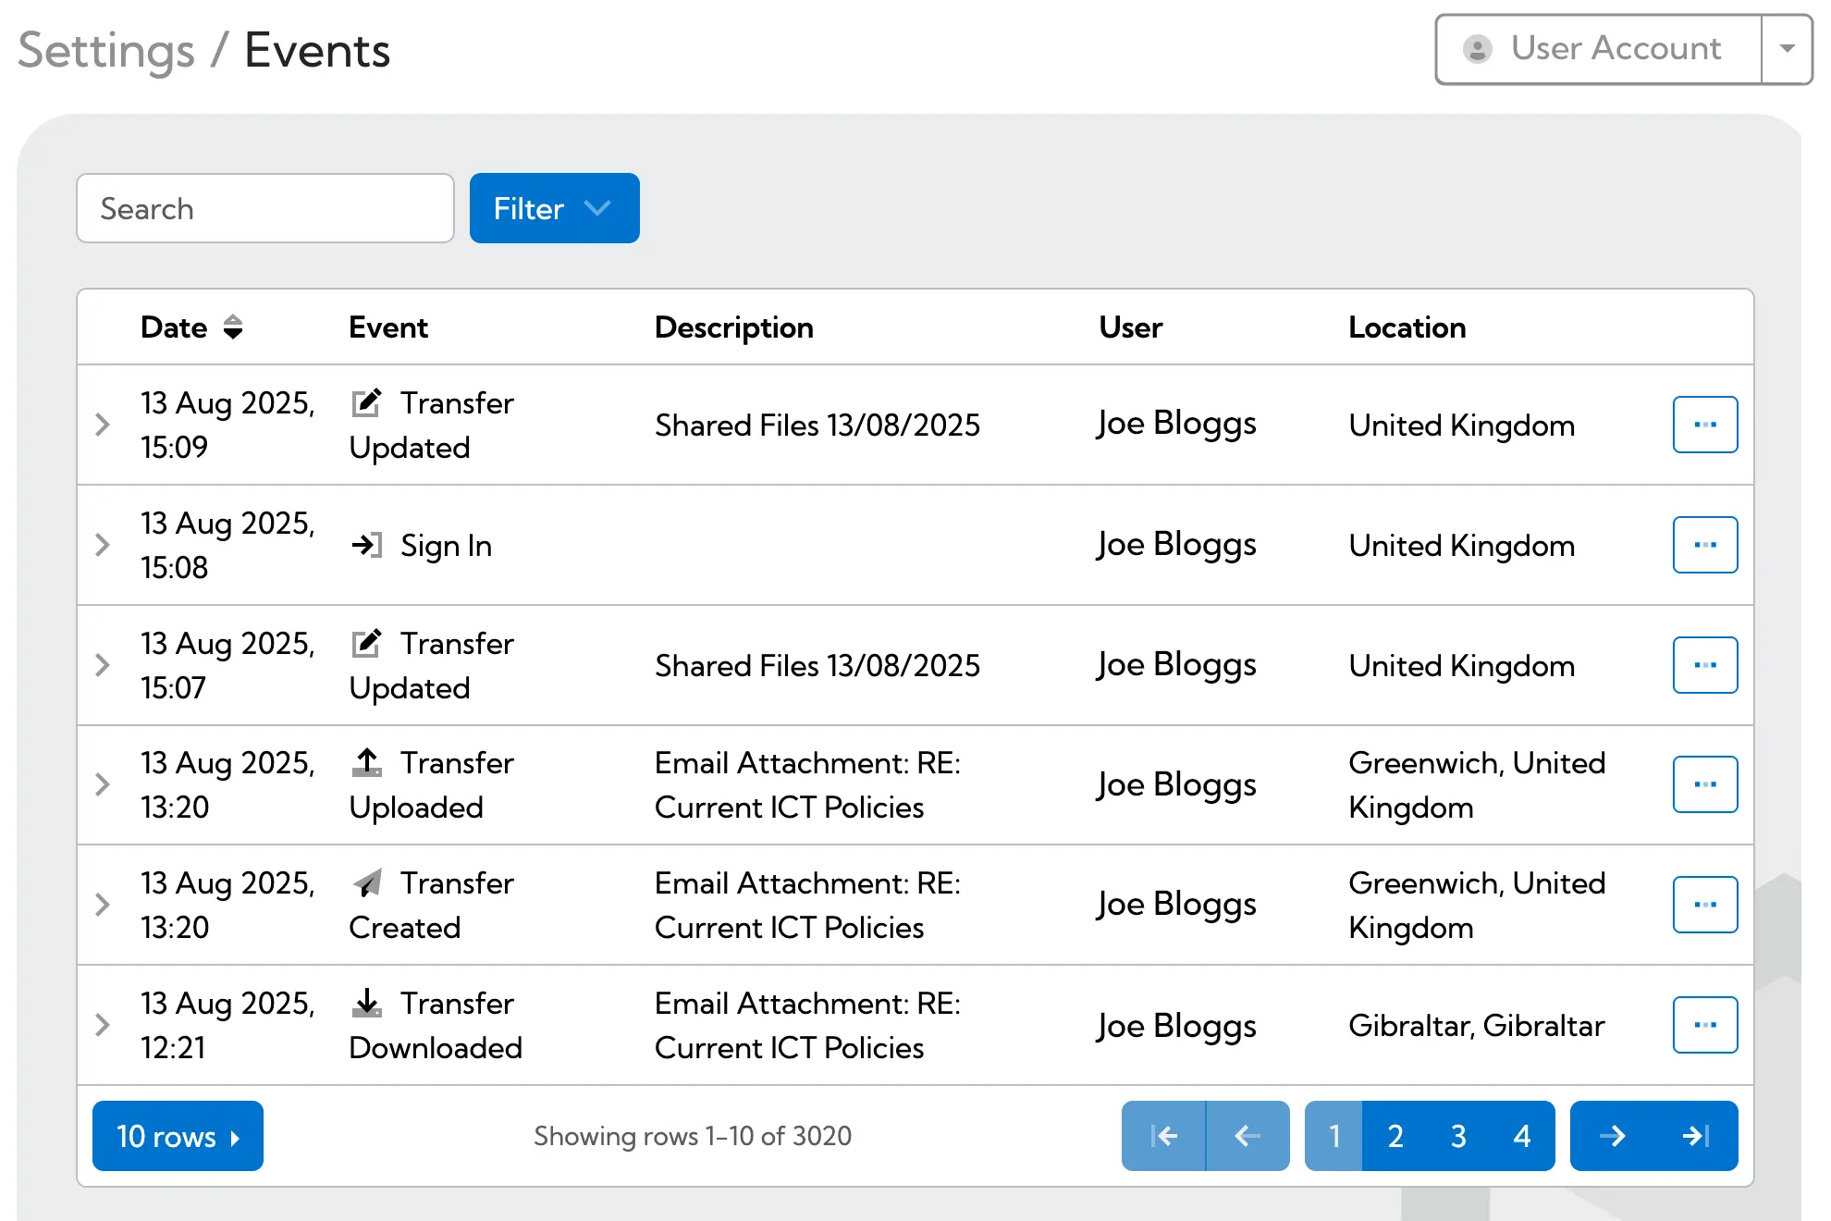This screenshot has width=1831, height=1221.
Task: Go to the last page arrow
Action: [1696, 1136]
